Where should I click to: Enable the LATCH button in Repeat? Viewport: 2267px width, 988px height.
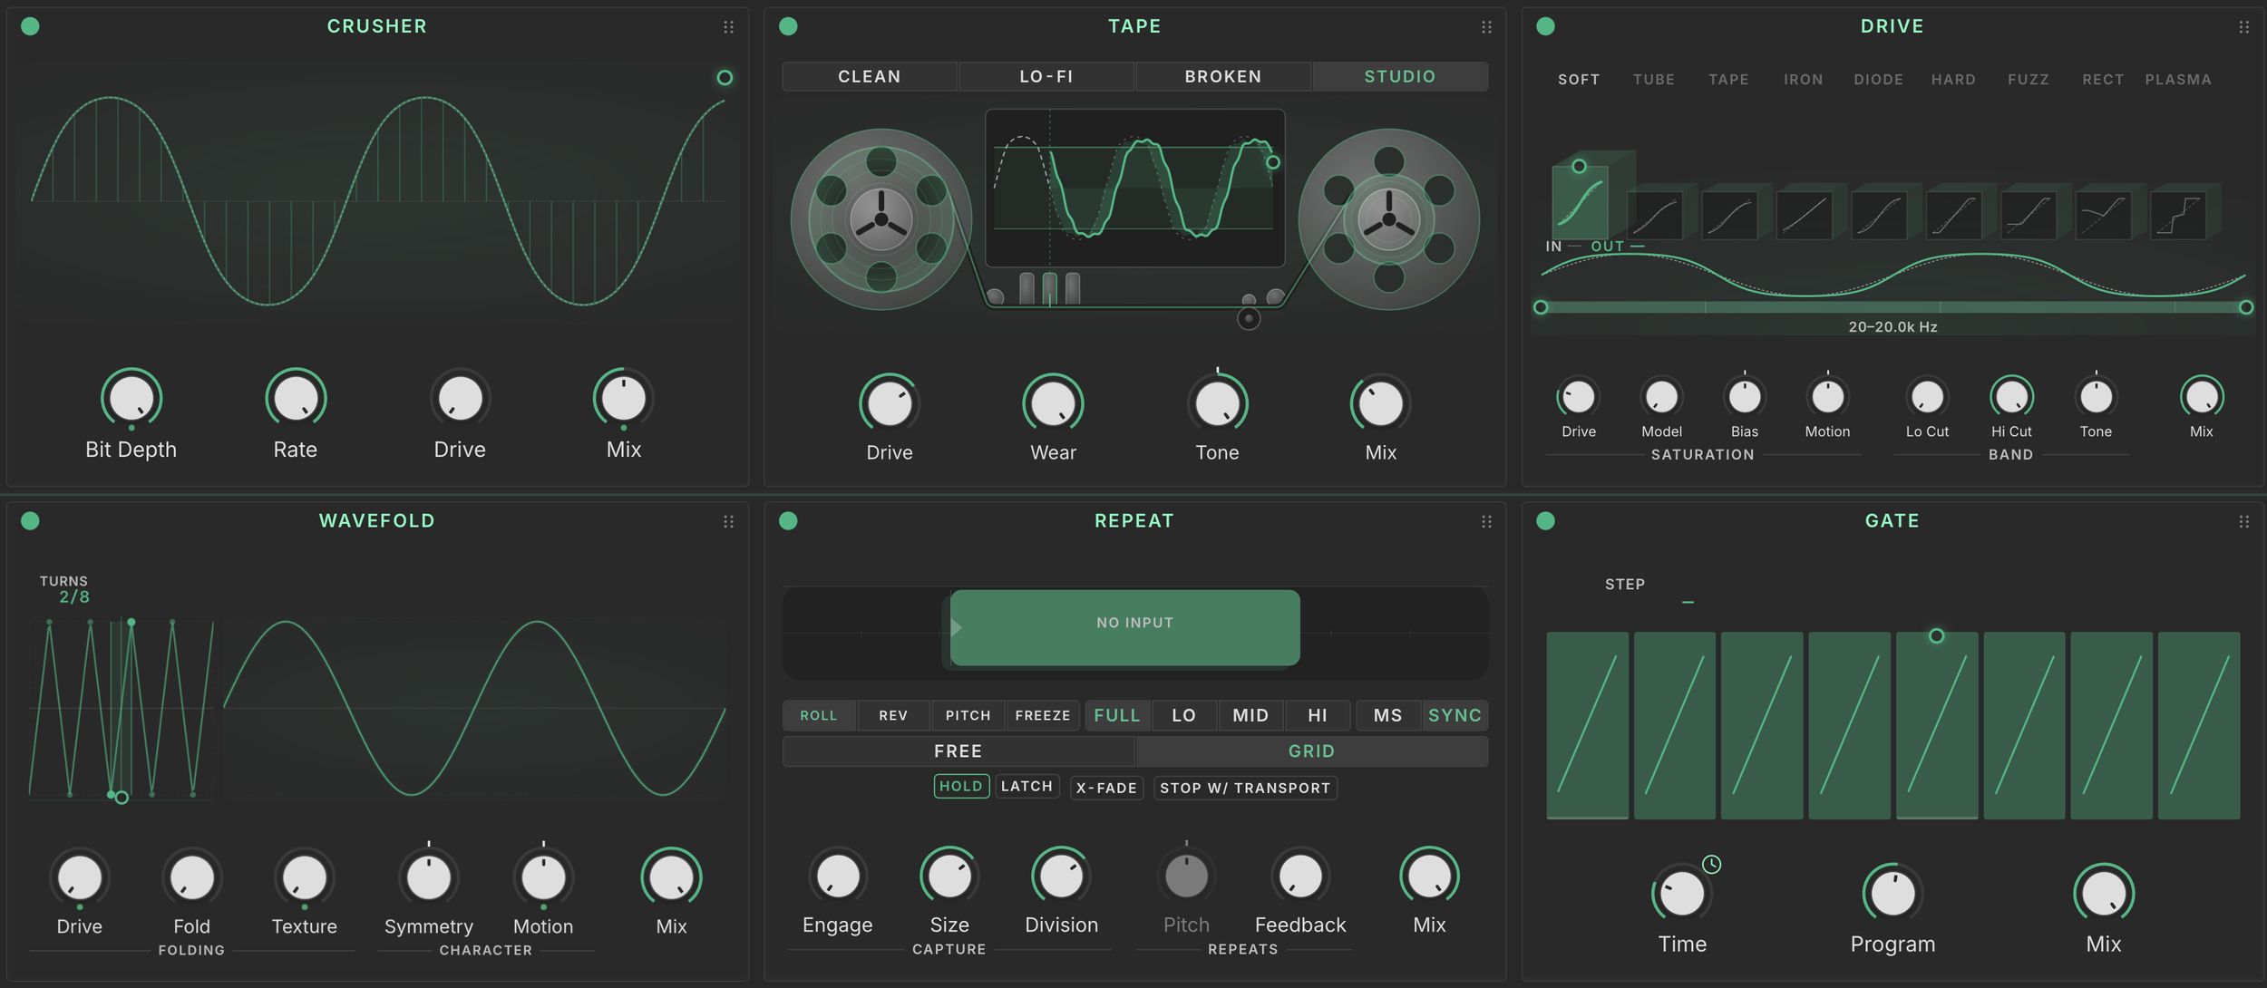[1027, 786]
